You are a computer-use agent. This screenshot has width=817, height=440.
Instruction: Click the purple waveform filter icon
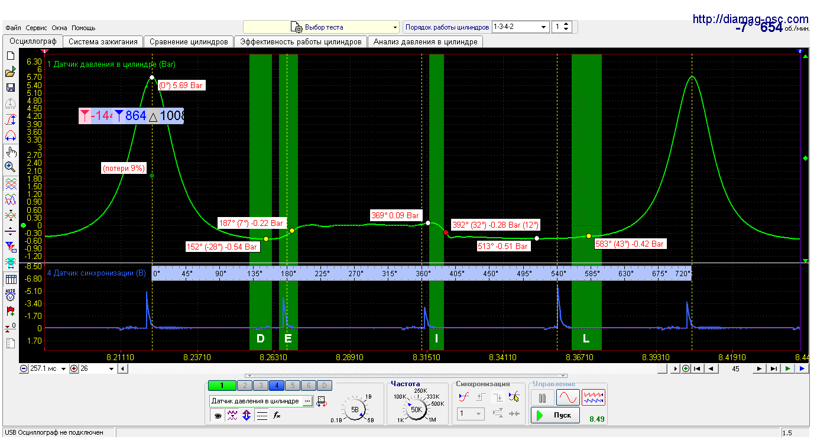point(232,416)
